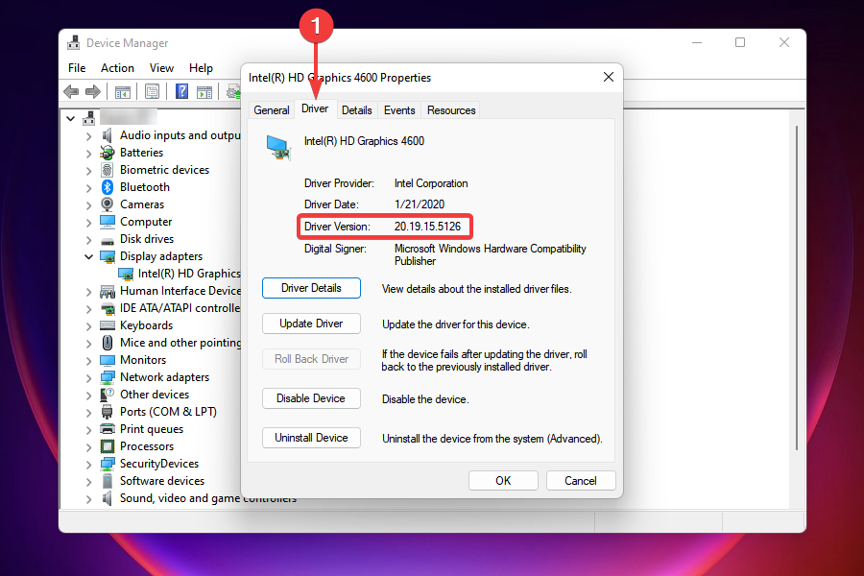Select the Biometric devices fingerprint icon
Screen dimensions: 864x576
click(x=108, y=170)
